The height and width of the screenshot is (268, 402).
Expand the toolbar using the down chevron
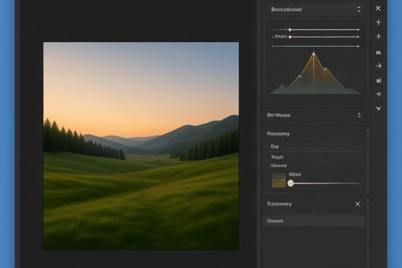tap(379, 108)
